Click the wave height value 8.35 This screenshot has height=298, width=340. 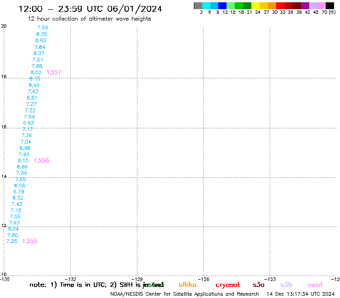pos(42,34)
